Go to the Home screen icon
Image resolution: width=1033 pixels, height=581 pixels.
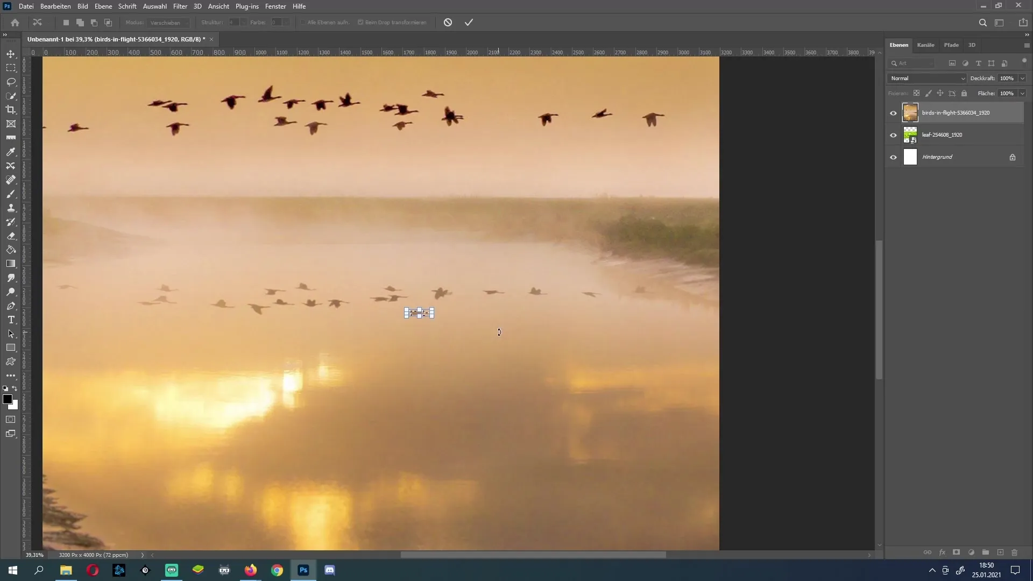click(x=15, y=23)
